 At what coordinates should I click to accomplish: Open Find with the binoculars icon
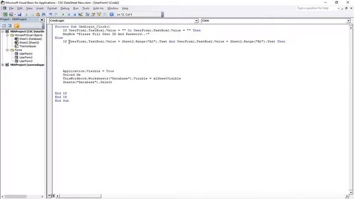(44, 14)
